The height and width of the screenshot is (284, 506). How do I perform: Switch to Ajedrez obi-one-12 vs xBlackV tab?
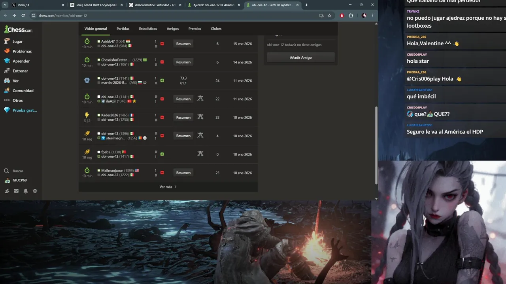(214, 5)
